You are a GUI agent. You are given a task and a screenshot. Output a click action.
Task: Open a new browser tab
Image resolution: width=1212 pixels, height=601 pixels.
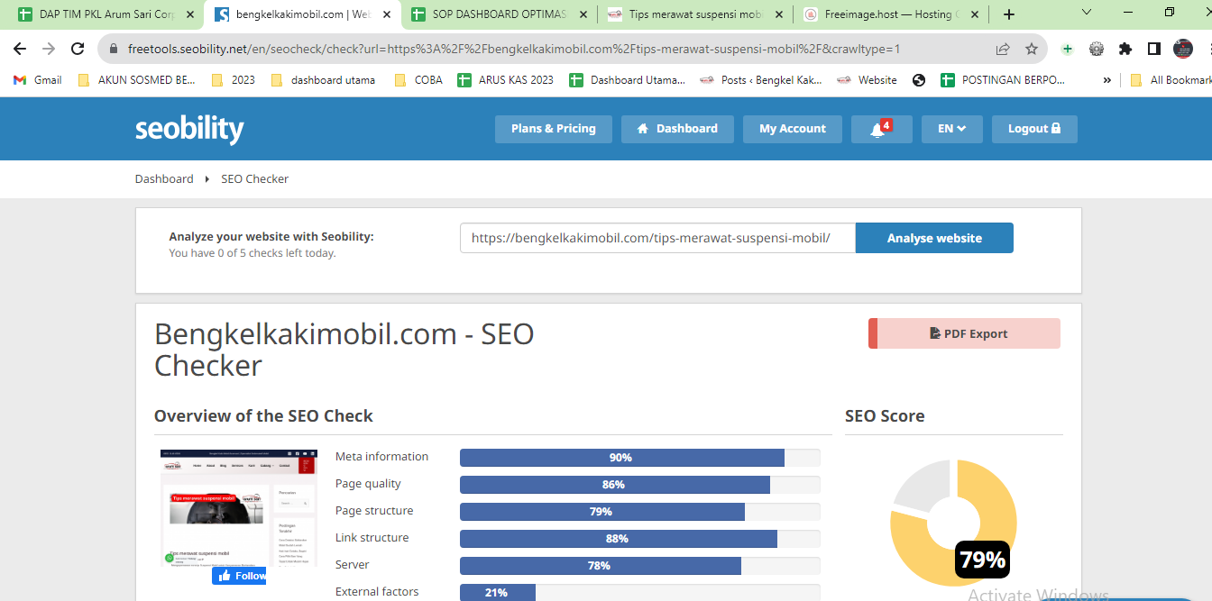pos(1009,14)
